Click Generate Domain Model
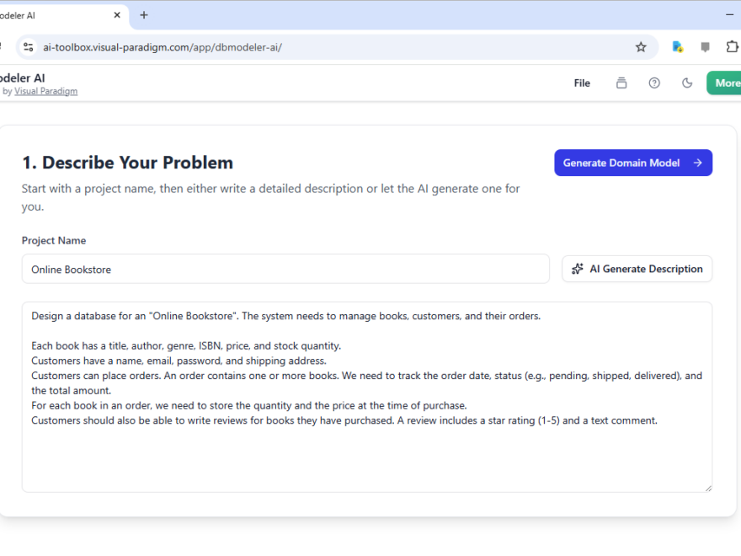Image resolution: width=741 pixels, height=556 pixels. [633, 163]
